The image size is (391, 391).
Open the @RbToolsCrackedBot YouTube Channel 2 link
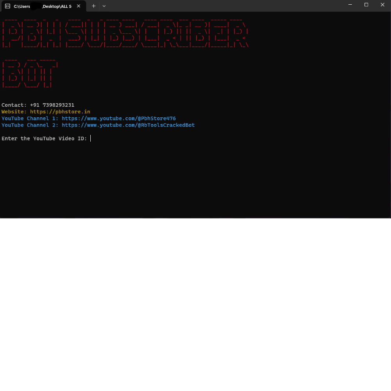click(x=127, y=125)
